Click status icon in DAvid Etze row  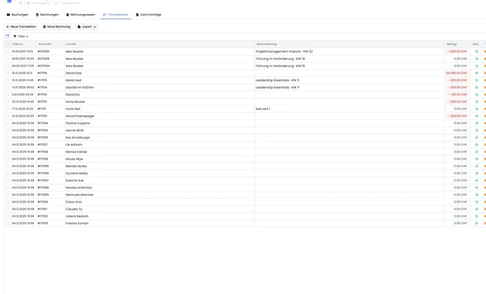(476, 73)
